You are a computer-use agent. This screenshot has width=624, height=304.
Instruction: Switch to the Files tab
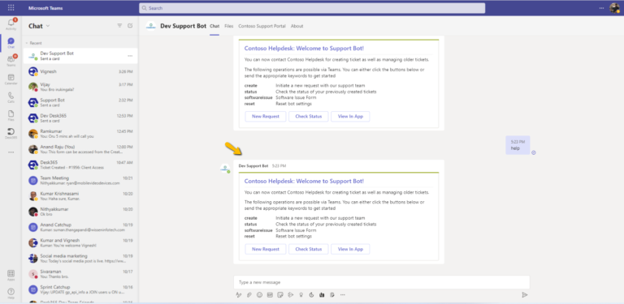click(x=229, y=26)
